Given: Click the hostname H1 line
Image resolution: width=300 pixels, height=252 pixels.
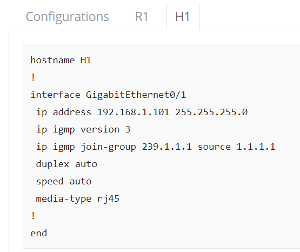Looking at the screenshot, I should click(x=61, y=60).
